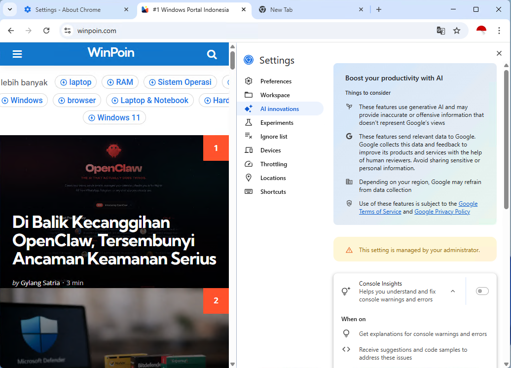
Task: Open the Throttling settings section
Action: pos(273,164)
